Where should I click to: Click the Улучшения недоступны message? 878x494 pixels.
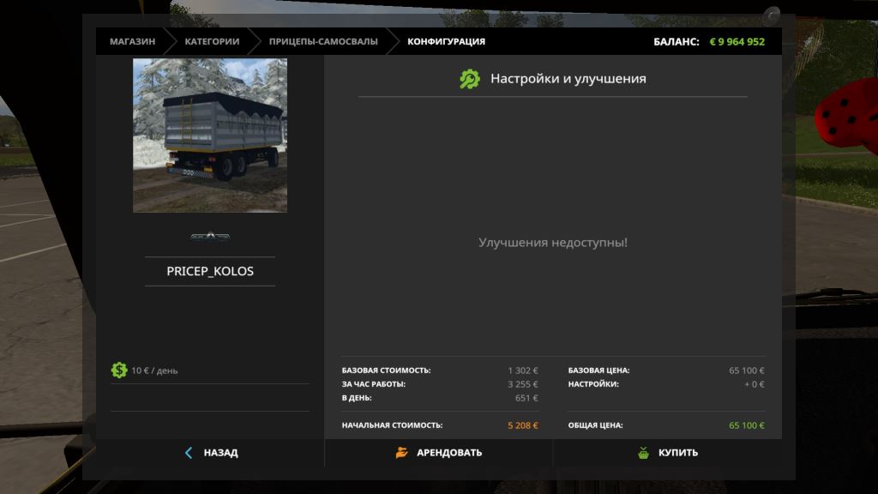click(552, 243)
